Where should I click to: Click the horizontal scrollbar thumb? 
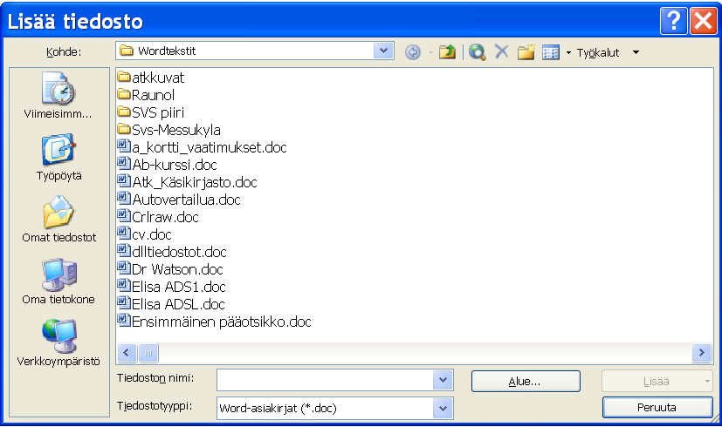click(x=148, y=353)
